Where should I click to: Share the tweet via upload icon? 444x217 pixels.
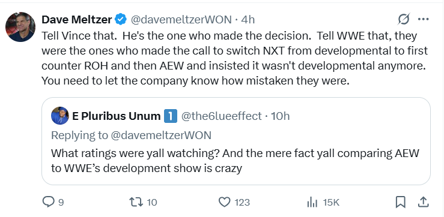423,202
